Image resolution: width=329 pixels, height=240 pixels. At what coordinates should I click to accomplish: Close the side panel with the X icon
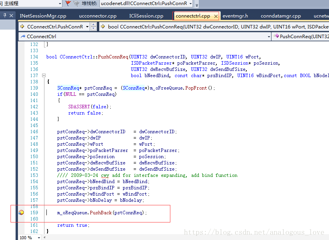(x=11, y=16)
